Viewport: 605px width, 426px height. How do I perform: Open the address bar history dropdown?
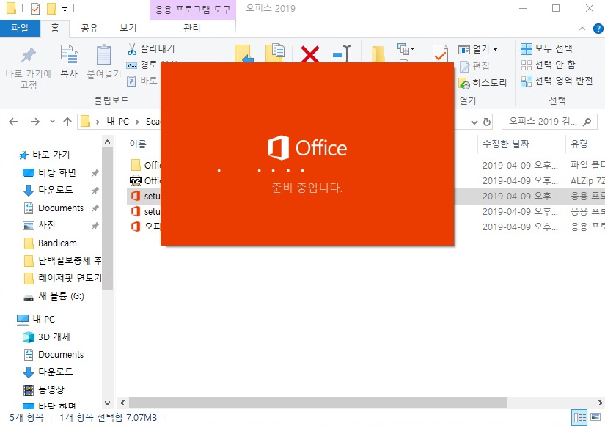coord(474,122)
